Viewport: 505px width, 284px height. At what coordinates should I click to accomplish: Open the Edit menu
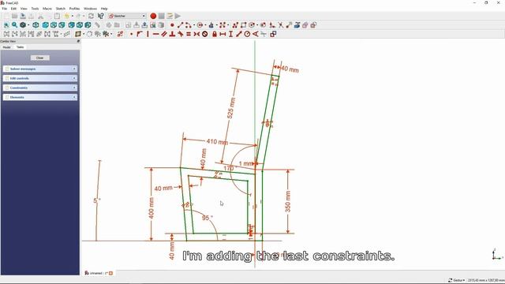click(x=13, y=9)
